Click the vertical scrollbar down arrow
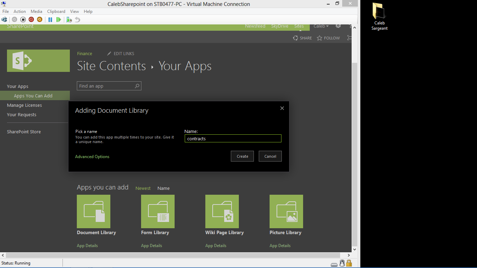Image resolution: width=477 pixels, height=268 pixels. pyautogui.click(x=355, y=250)
